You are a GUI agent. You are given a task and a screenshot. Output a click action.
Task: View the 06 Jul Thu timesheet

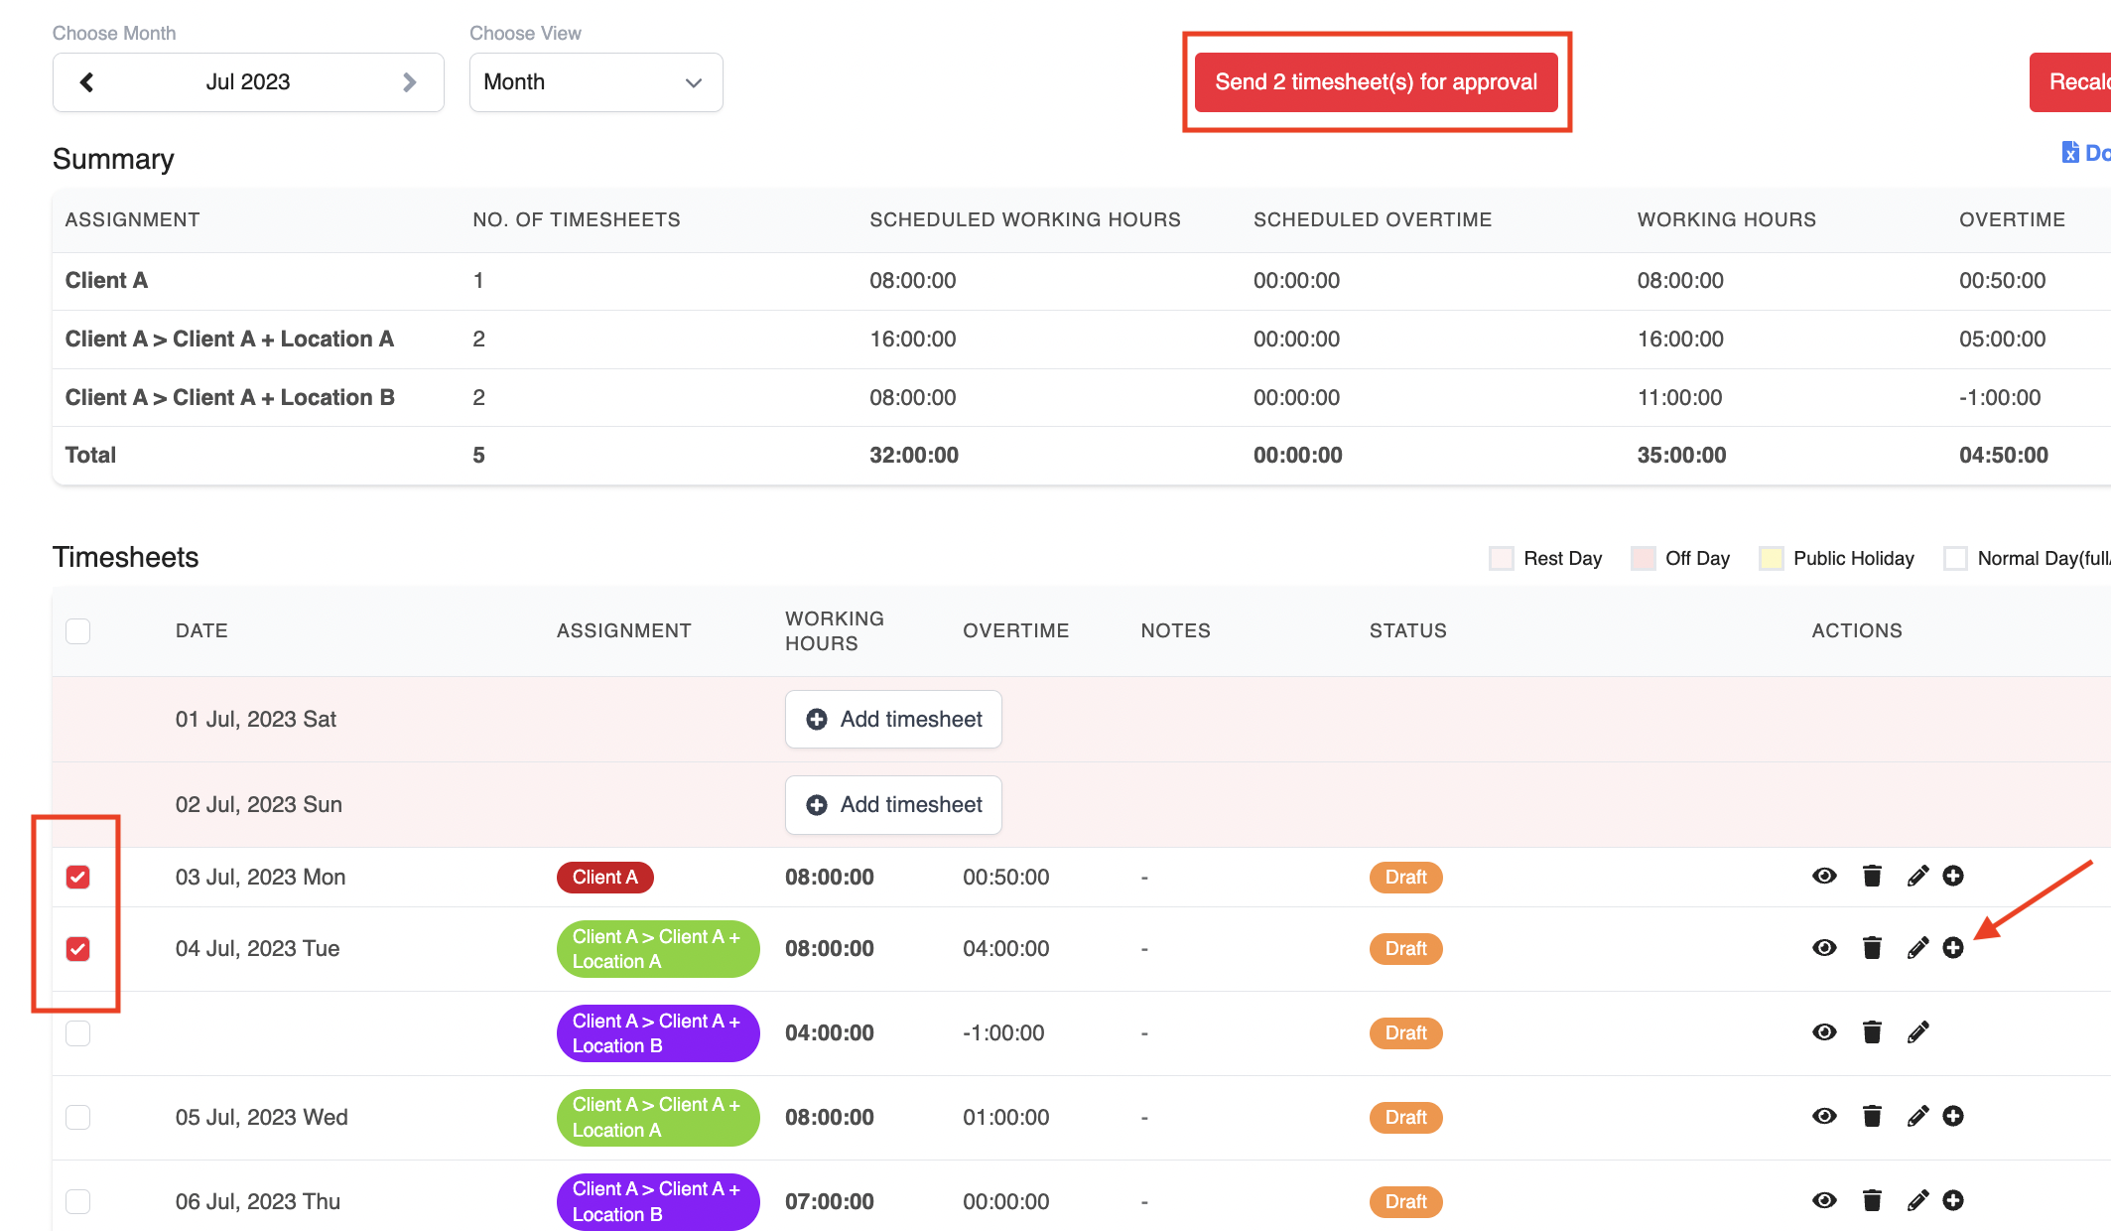pyautogui.click(x=1824, y=1201)
